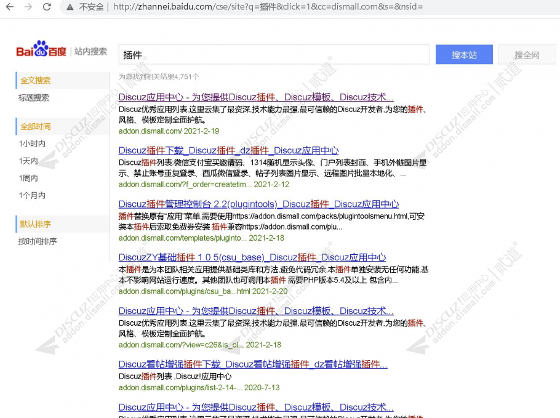Click the result count text 4,751个
The width and height of the screenshot is (560, 418).
tap(187, 76)
